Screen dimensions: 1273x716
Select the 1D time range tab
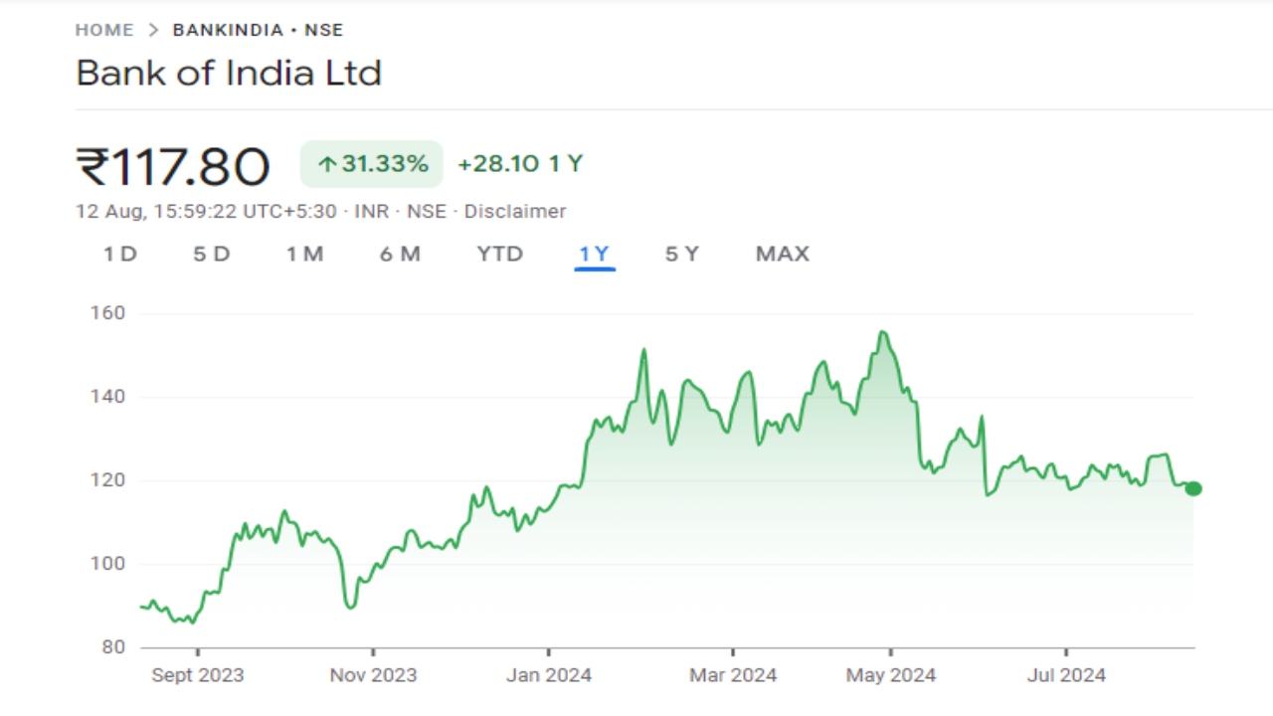[x=120, y=255]
